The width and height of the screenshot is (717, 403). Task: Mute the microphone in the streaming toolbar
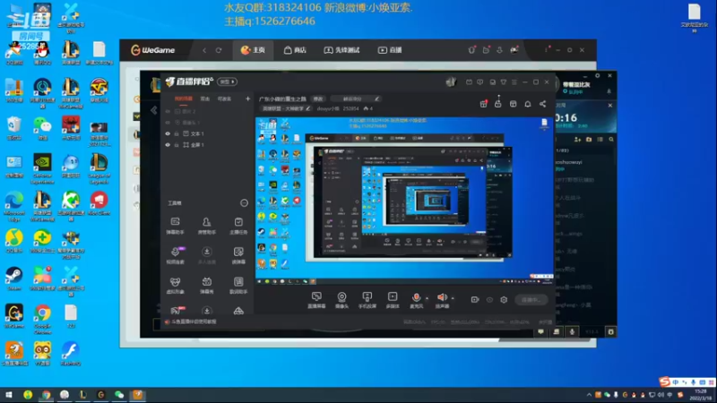point(416,297)
